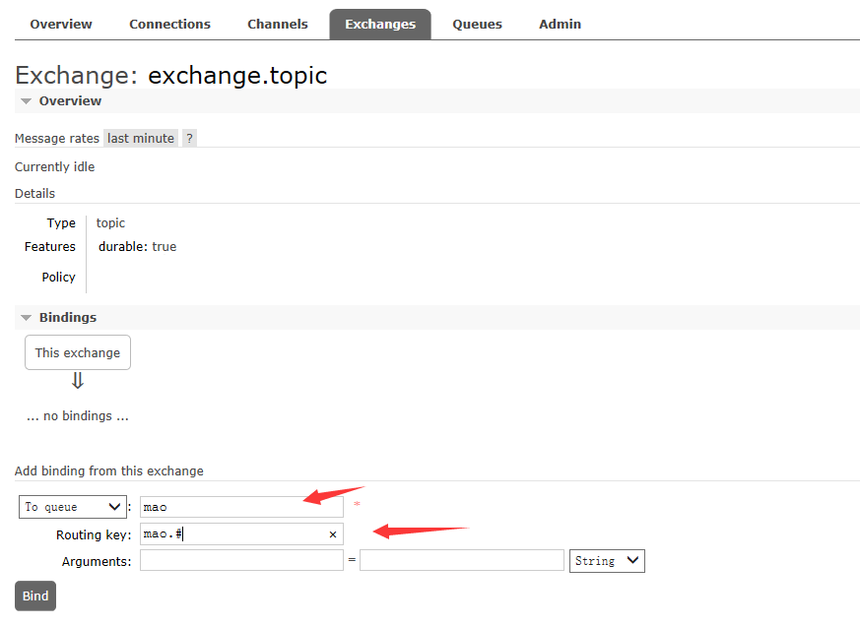The width and height of the screenshot is (860, 626).
Task: Click the Arguments value input field
Action: tap(461, 560)
